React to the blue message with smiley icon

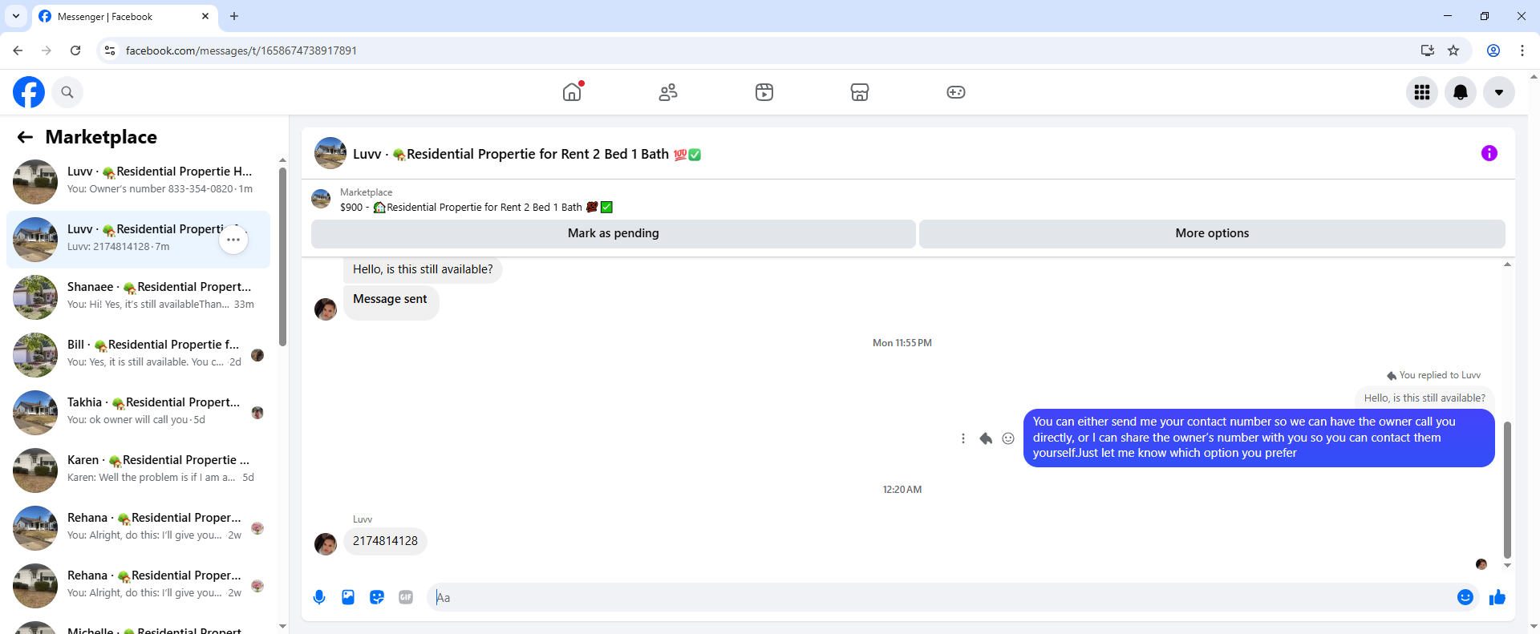click(1008, 438)
